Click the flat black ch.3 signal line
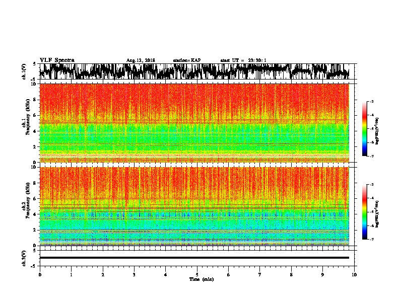The height and width of the screenshot is (308, 399). (194, 258)
